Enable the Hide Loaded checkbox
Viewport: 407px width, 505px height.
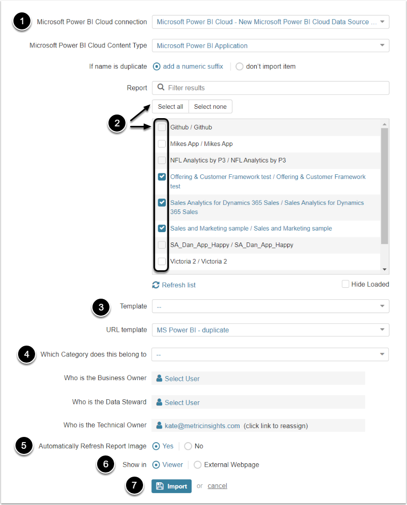point(346,284)
